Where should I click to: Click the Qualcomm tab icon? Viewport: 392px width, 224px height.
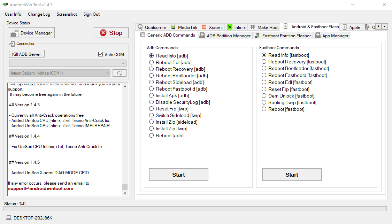point(140,27)
